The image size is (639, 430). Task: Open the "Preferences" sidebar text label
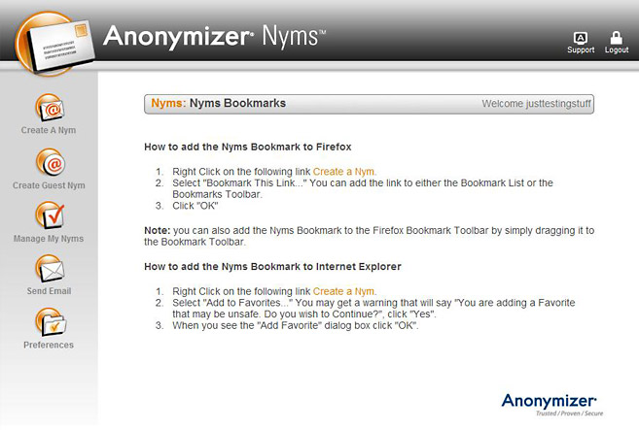[49, 345]
